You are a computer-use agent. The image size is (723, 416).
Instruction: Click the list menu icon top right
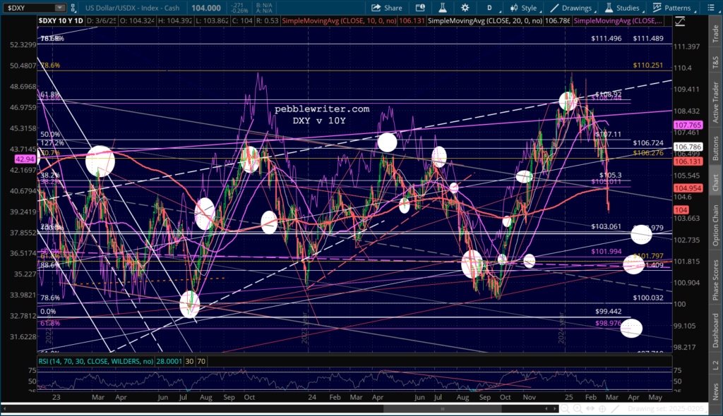point(710,8)
